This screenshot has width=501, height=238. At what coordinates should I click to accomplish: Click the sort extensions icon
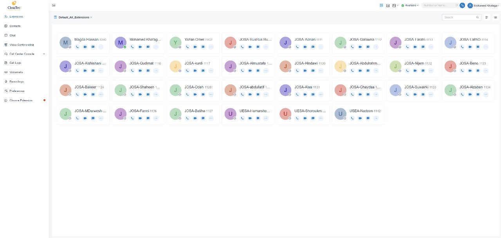coord(487,17)
